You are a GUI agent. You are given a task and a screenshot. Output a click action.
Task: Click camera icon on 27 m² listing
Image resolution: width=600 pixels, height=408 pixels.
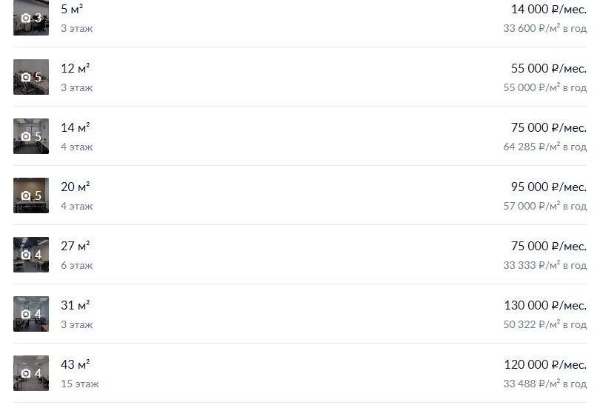pyautogui.click(x=26, y=255)
